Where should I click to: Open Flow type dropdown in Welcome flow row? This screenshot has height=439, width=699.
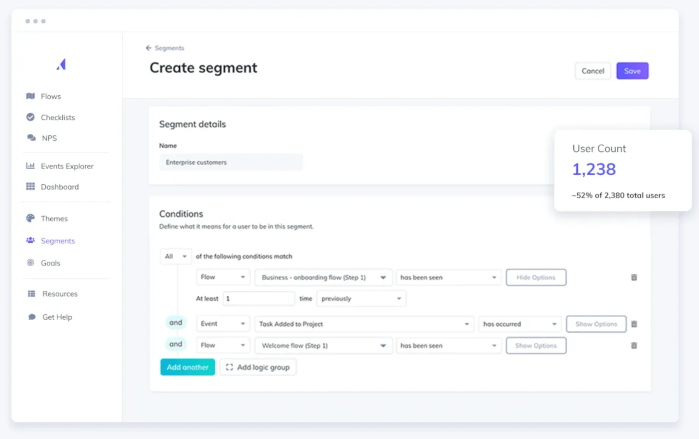click(x=223, y=346)
